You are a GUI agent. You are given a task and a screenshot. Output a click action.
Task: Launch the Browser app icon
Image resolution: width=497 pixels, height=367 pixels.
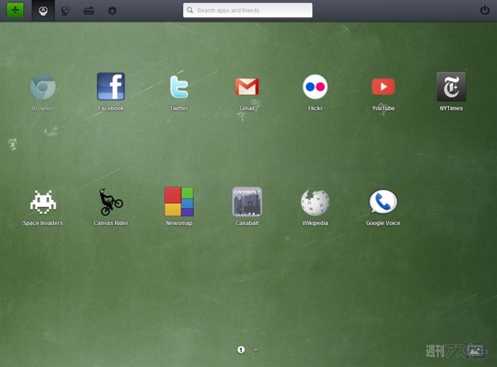pos(43,87)
